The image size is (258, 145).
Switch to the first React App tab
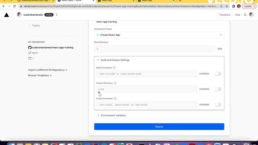(x=116, y=1)
